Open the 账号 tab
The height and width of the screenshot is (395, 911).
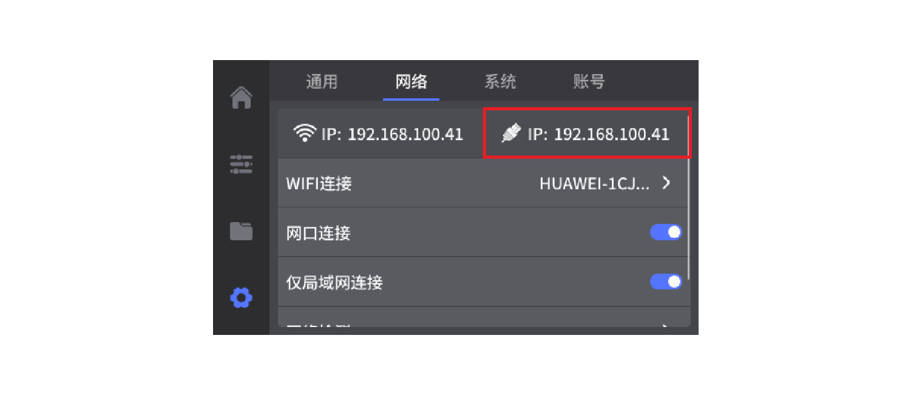click(587, 81)
